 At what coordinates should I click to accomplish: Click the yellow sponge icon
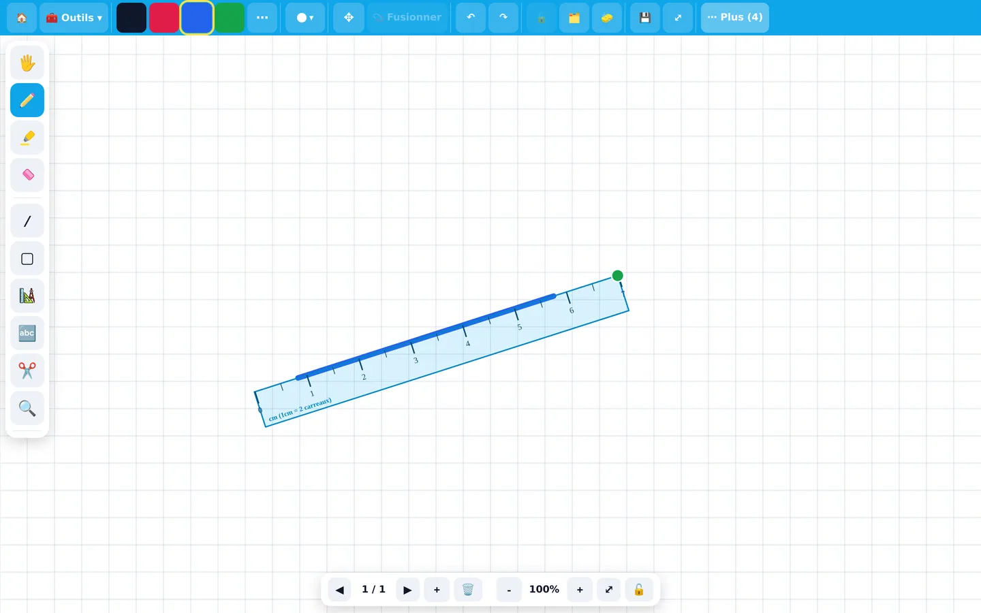click(x=607, y=18)
